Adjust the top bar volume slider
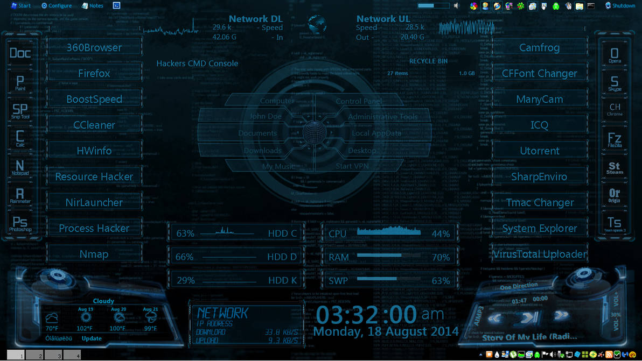The image size is (642, 361). 434,6
